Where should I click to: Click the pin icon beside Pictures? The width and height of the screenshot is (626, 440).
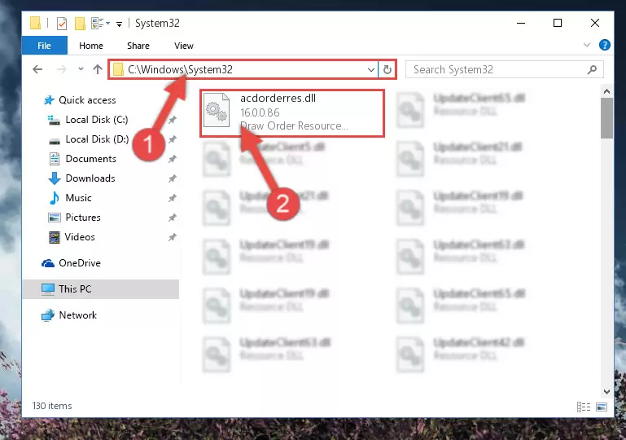point(172,218)
